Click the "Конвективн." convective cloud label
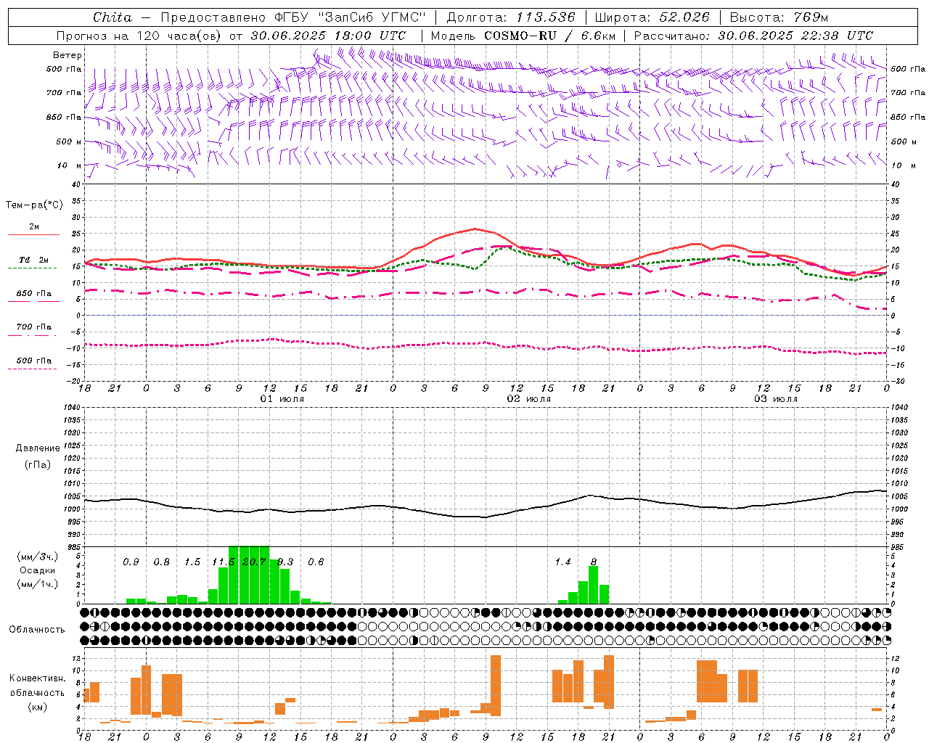 point(38,678)
